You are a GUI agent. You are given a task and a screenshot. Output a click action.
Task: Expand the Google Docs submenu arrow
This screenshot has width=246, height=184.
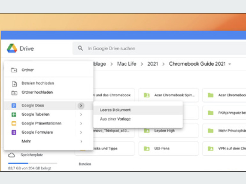(81, 106)
